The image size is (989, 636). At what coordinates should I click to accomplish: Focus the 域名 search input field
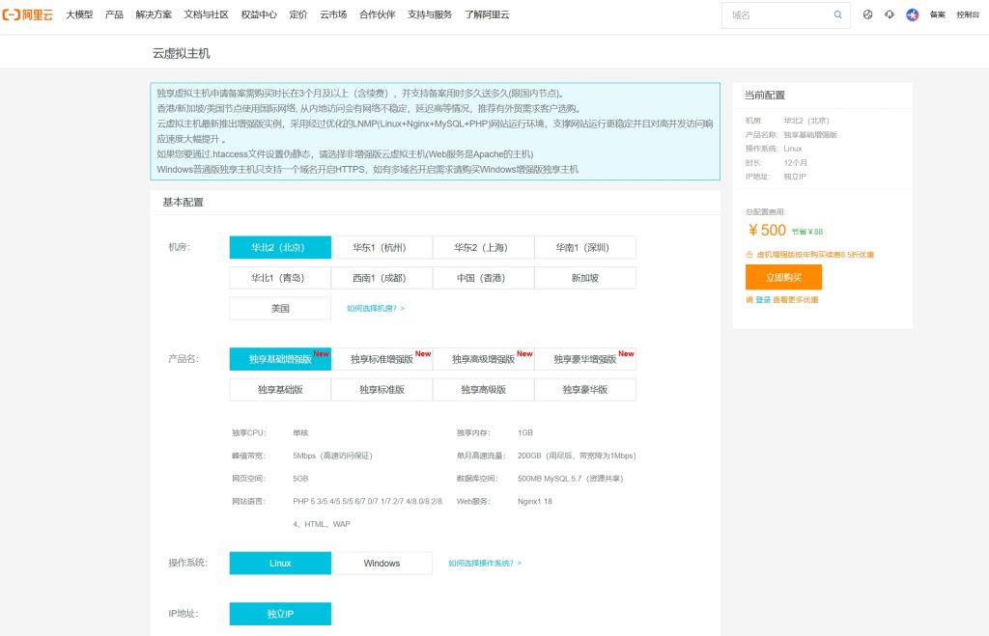tap(777, 15)
